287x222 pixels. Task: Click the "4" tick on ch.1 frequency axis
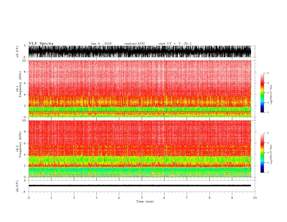[25, 95]
